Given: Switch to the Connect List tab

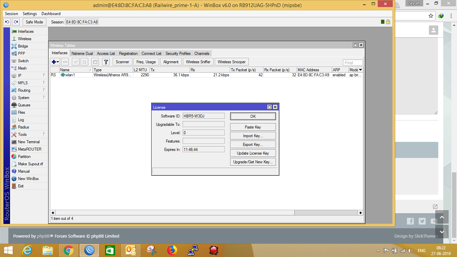Looking at the screenshot, I should [x=151, y=54].
